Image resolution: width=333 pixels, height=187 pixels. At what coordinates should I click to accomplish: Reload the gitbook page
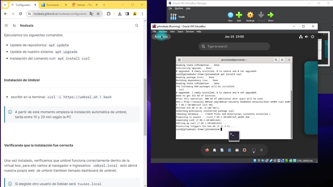[x=20, y=14]
